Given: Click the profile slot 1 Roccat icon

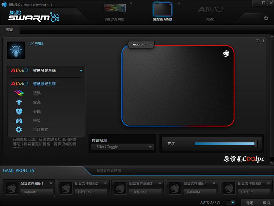Looking at the screenshot, I should pos(12,188).
